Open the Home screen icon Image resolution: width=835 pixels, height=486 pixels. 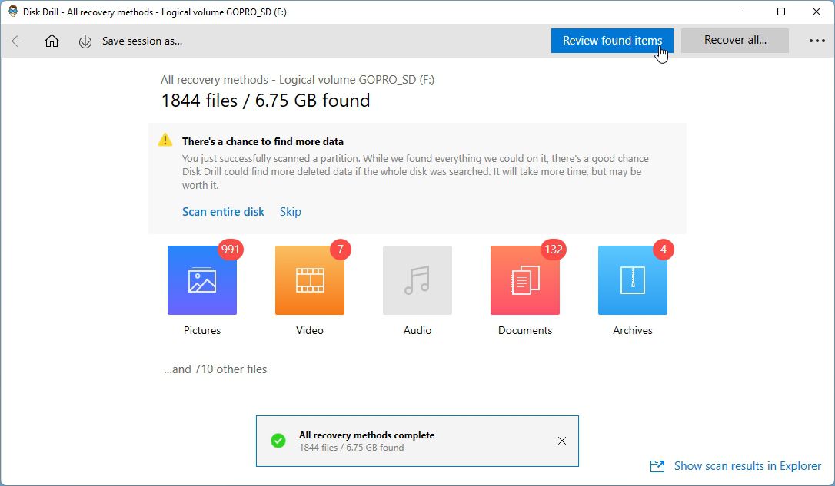(x=52, y=41)
